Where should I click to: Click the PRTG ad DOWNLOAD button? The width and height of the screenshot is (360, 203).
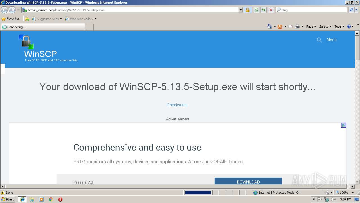coord(248,181)
